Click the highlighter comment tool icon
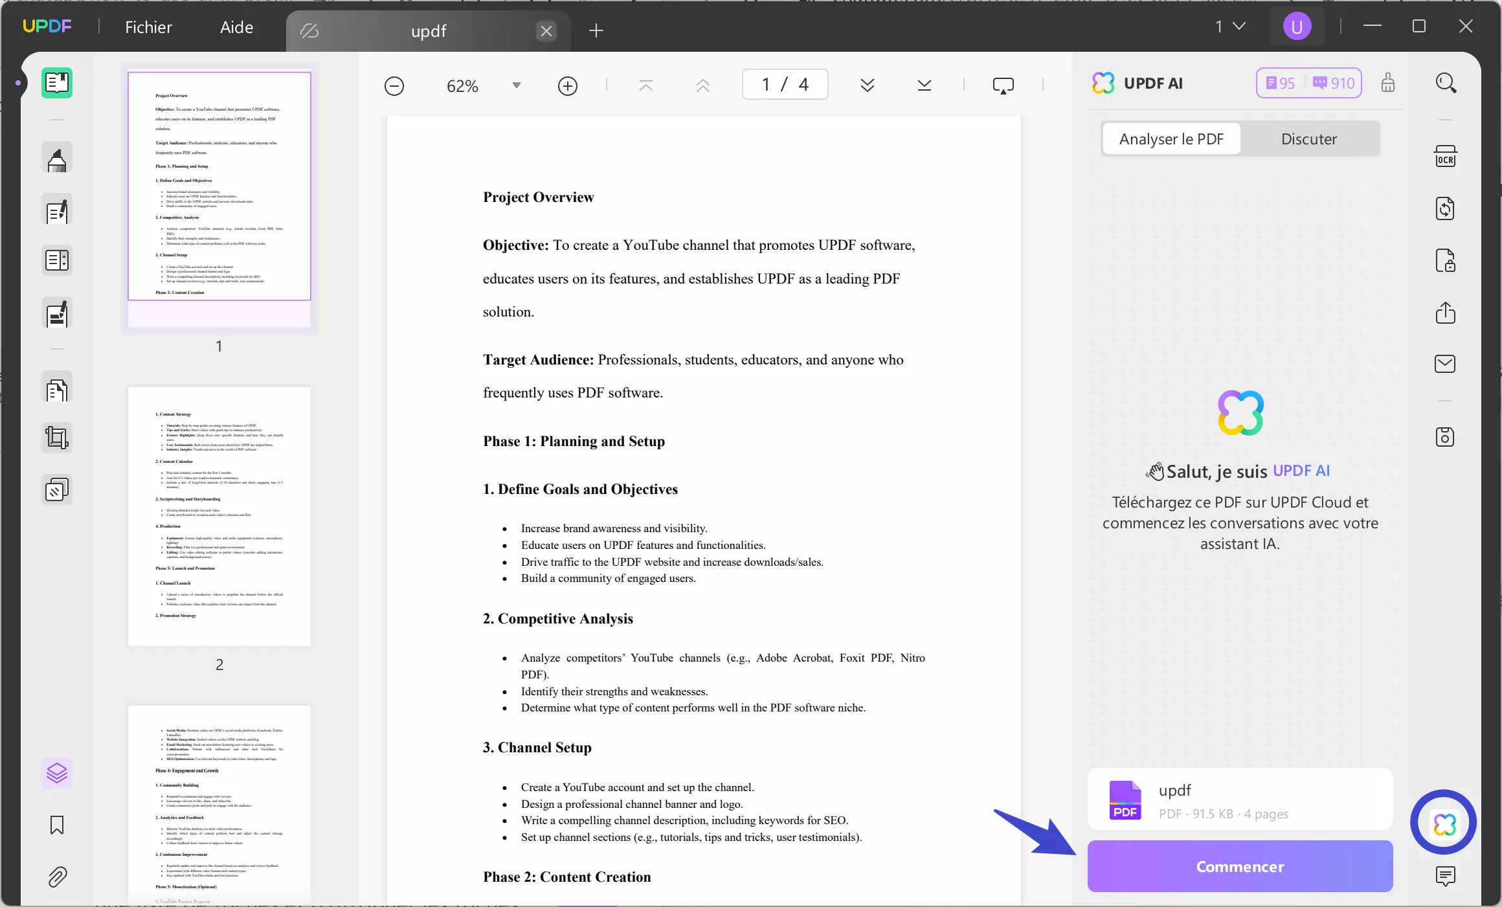Screen dimensions: 1502x907 [57, 159]
